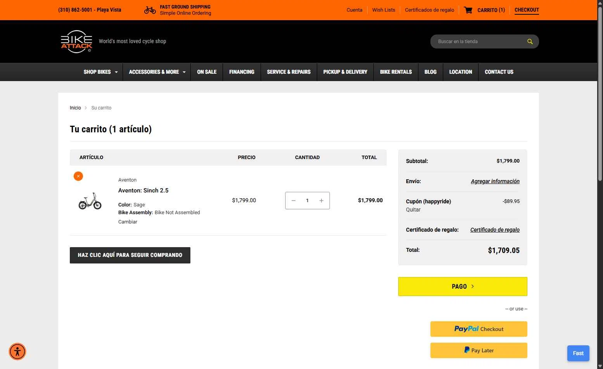Click Quitar to remove the happyride coupon
Viewport: 603px width, 369px height.
click(413, 210)
